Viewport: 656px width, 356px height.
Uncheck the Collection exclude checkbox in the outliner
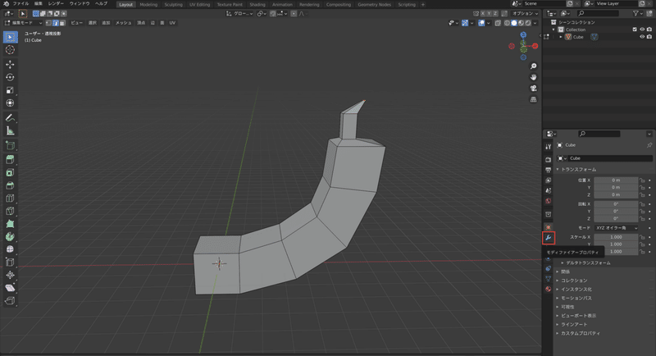coord(634,30)
